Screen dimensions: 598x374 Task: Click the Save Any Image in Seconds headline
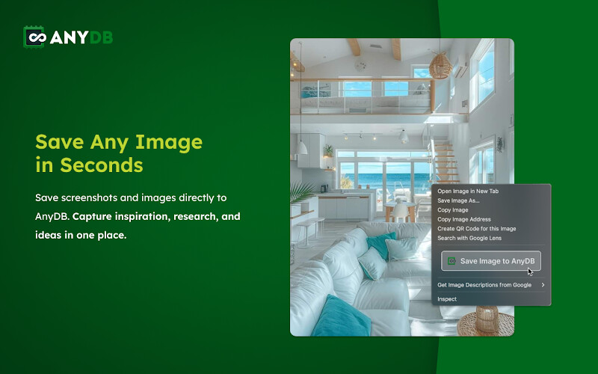[x=119, y=153]
